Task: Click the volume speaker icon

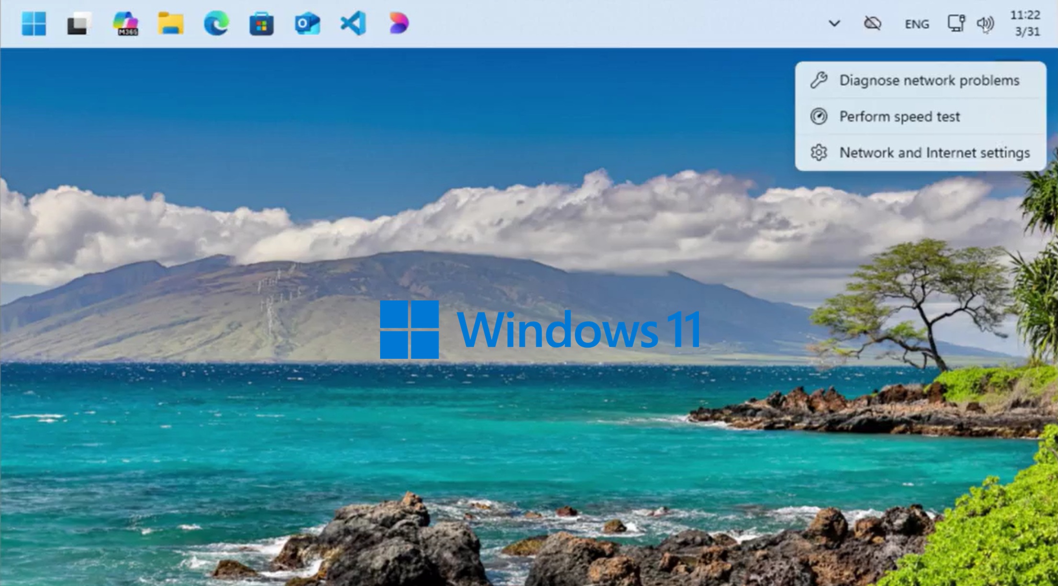Action: [x=985, y=23]
